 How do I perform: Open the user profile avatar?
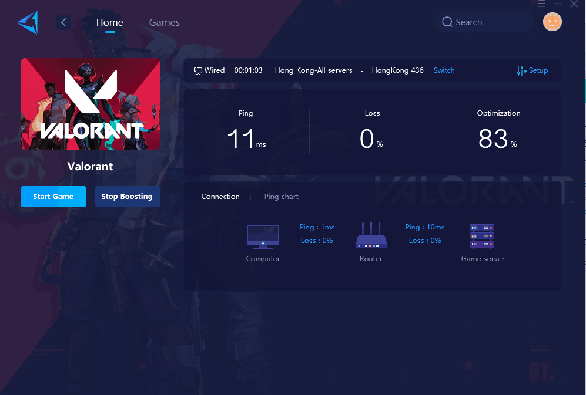click(x=552, y=22)
